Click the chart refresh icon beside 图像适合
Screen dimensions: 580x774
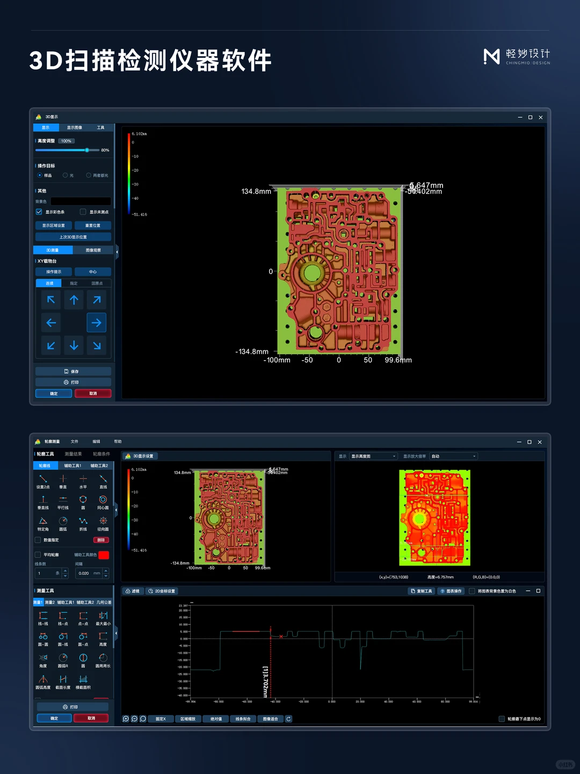(x=288, y=719)
